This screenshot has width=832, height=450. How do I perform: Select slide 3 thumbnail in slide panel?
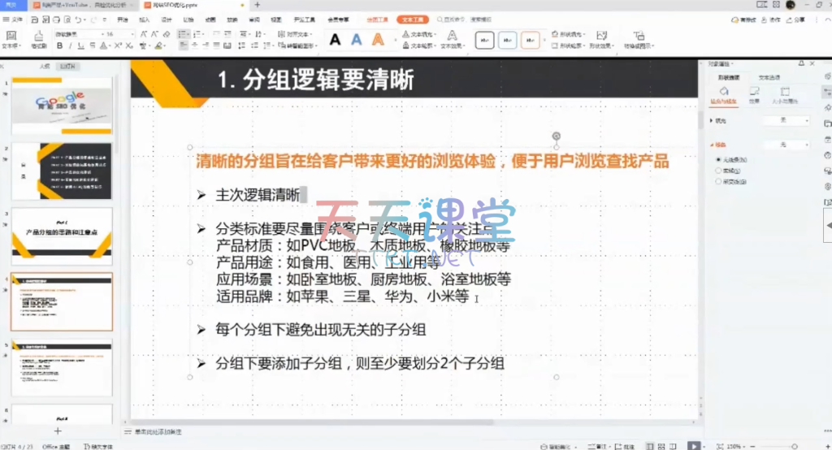62,235
